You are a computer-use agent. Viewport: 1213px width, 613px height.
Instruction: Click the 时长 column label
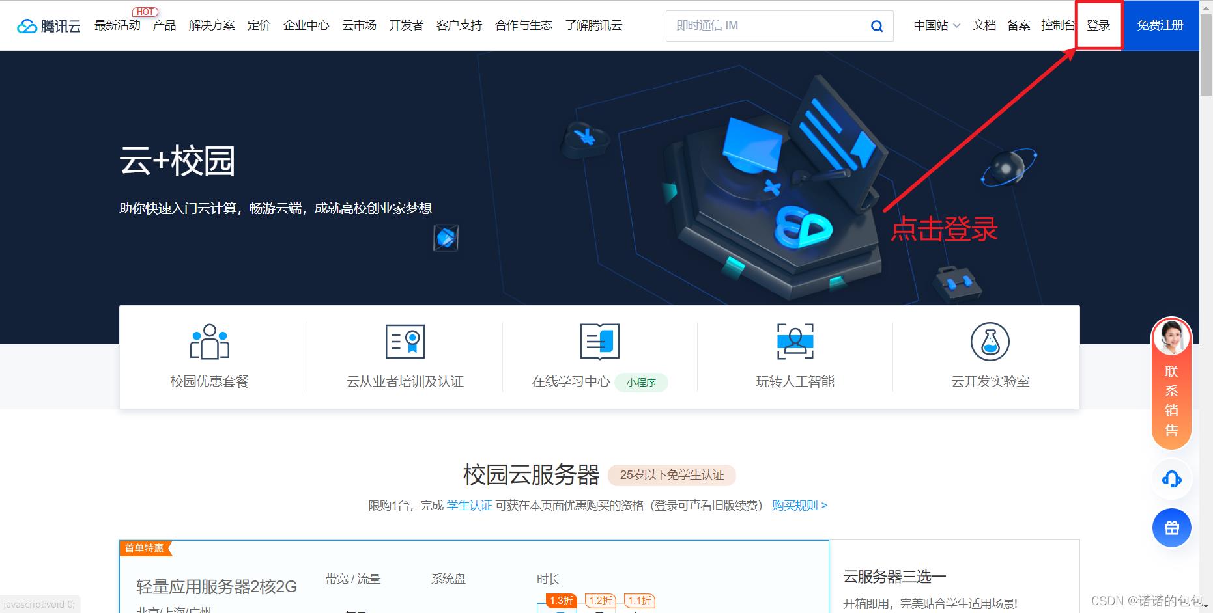point(549,579)
